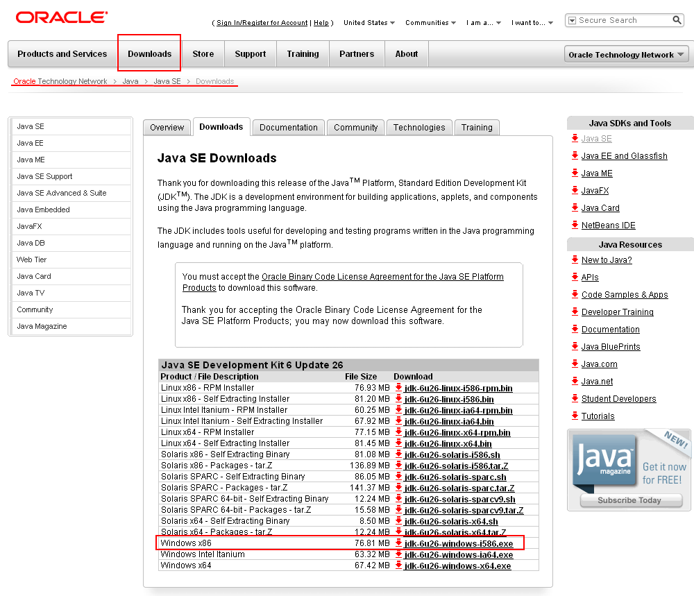Click download arrow icon next to Java SE
This screenshot has width=694, height=596.
pos(575,138)
